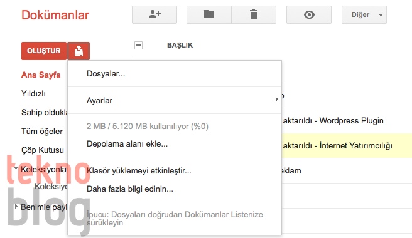The image size is (412, 238).
Task: Click the upload icon button
Action: click(79, 51)
